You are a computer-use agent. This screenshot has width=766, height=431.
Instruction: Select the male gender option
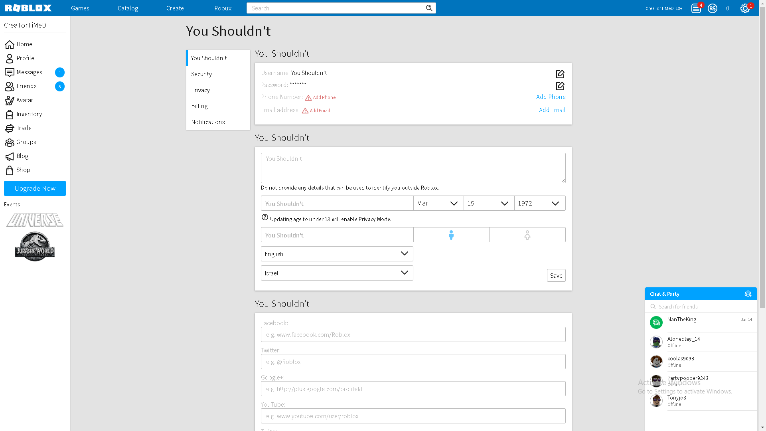tap(451, 235)
